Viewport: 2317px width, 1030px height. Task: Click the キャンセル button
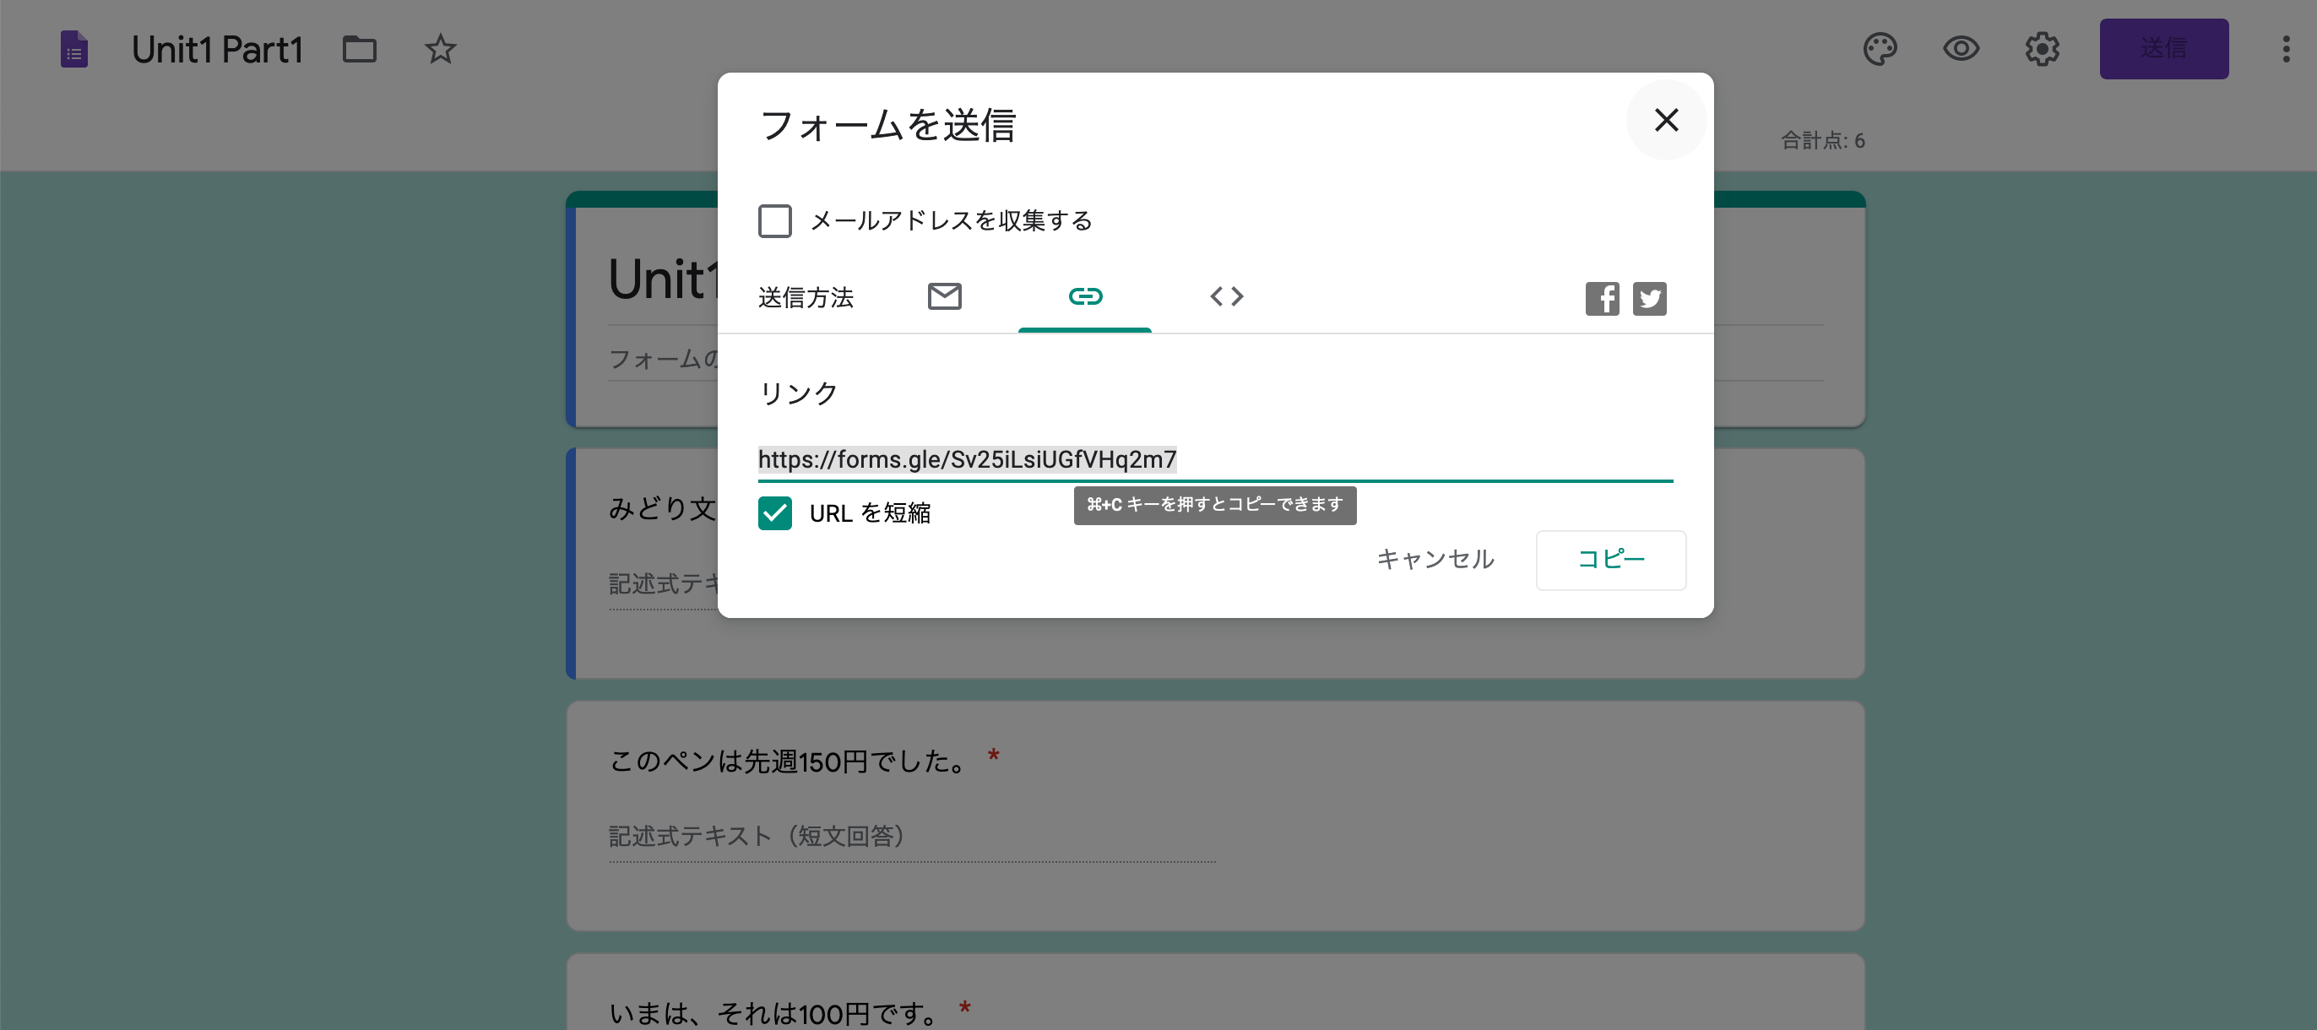[1435, 559]
